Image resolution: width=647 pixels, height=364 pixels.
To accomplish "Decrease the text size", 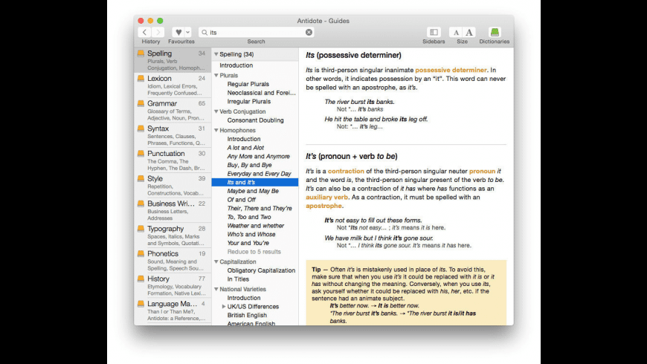I will (x=456, y=32).
